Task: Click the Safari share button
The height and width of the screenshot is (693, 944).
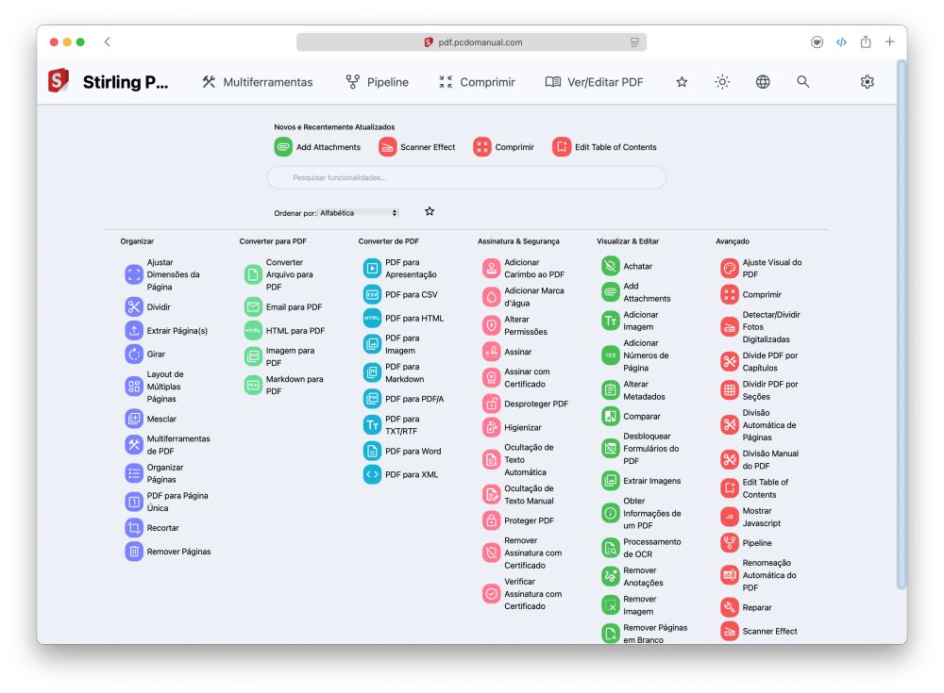Action: pyautogui.click(x=865, y=41)
